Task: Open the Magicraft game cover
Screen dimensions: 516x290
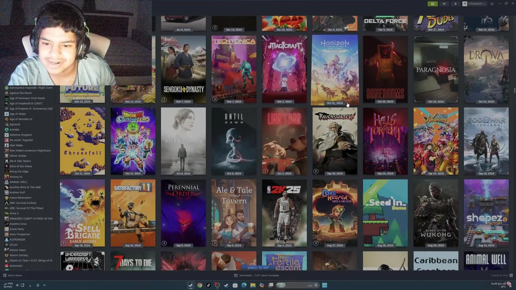Action: pos(284,69)
